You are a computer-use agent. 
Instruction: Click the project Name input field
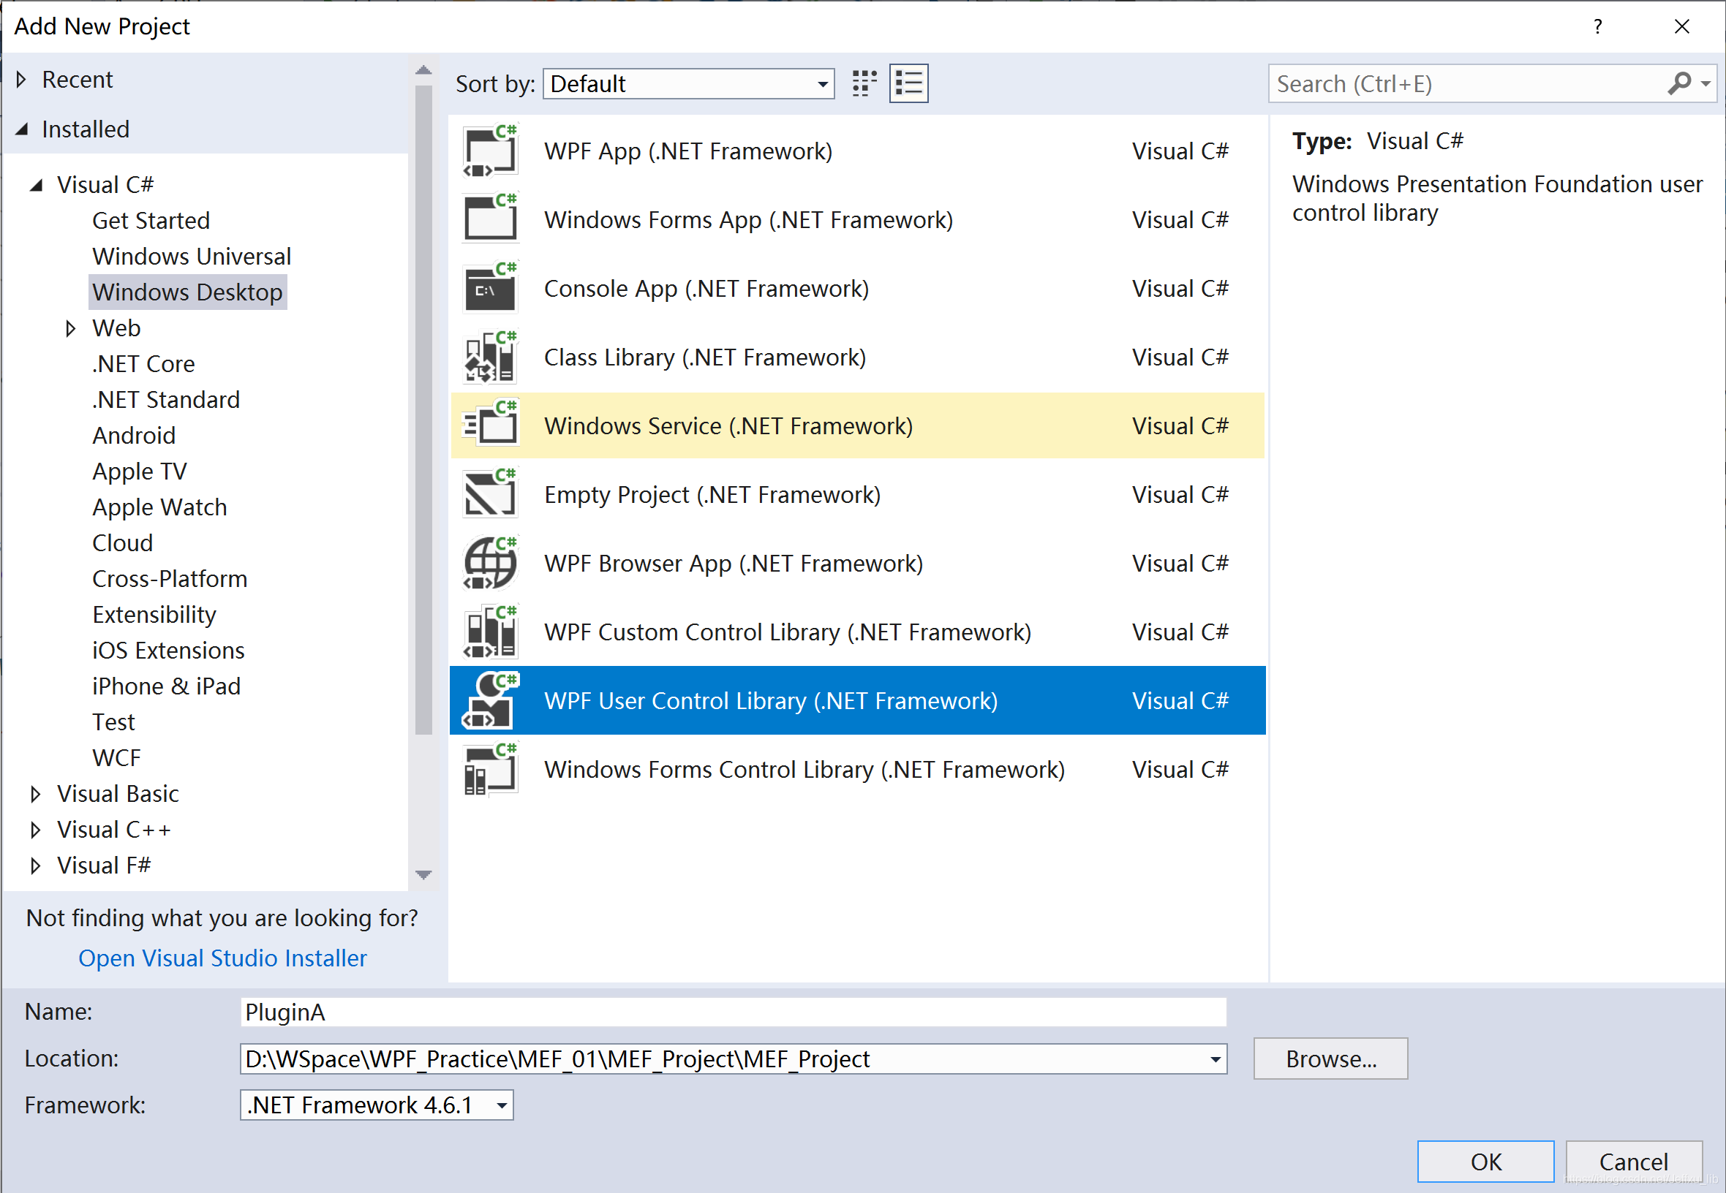[733, 1012]
